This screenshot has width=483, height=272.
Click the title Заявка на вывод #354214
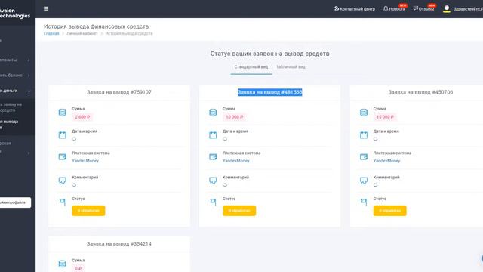pyautogui.click(x=119, y=244)
